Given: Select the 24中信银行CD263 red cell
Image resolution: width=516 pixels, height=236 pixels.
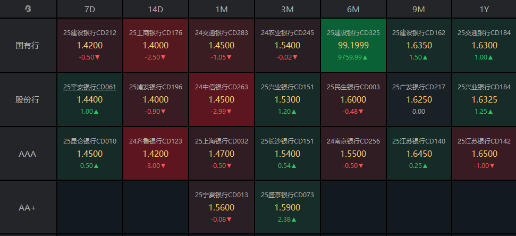Looking at the screenshot, I should tap(221, 99).
